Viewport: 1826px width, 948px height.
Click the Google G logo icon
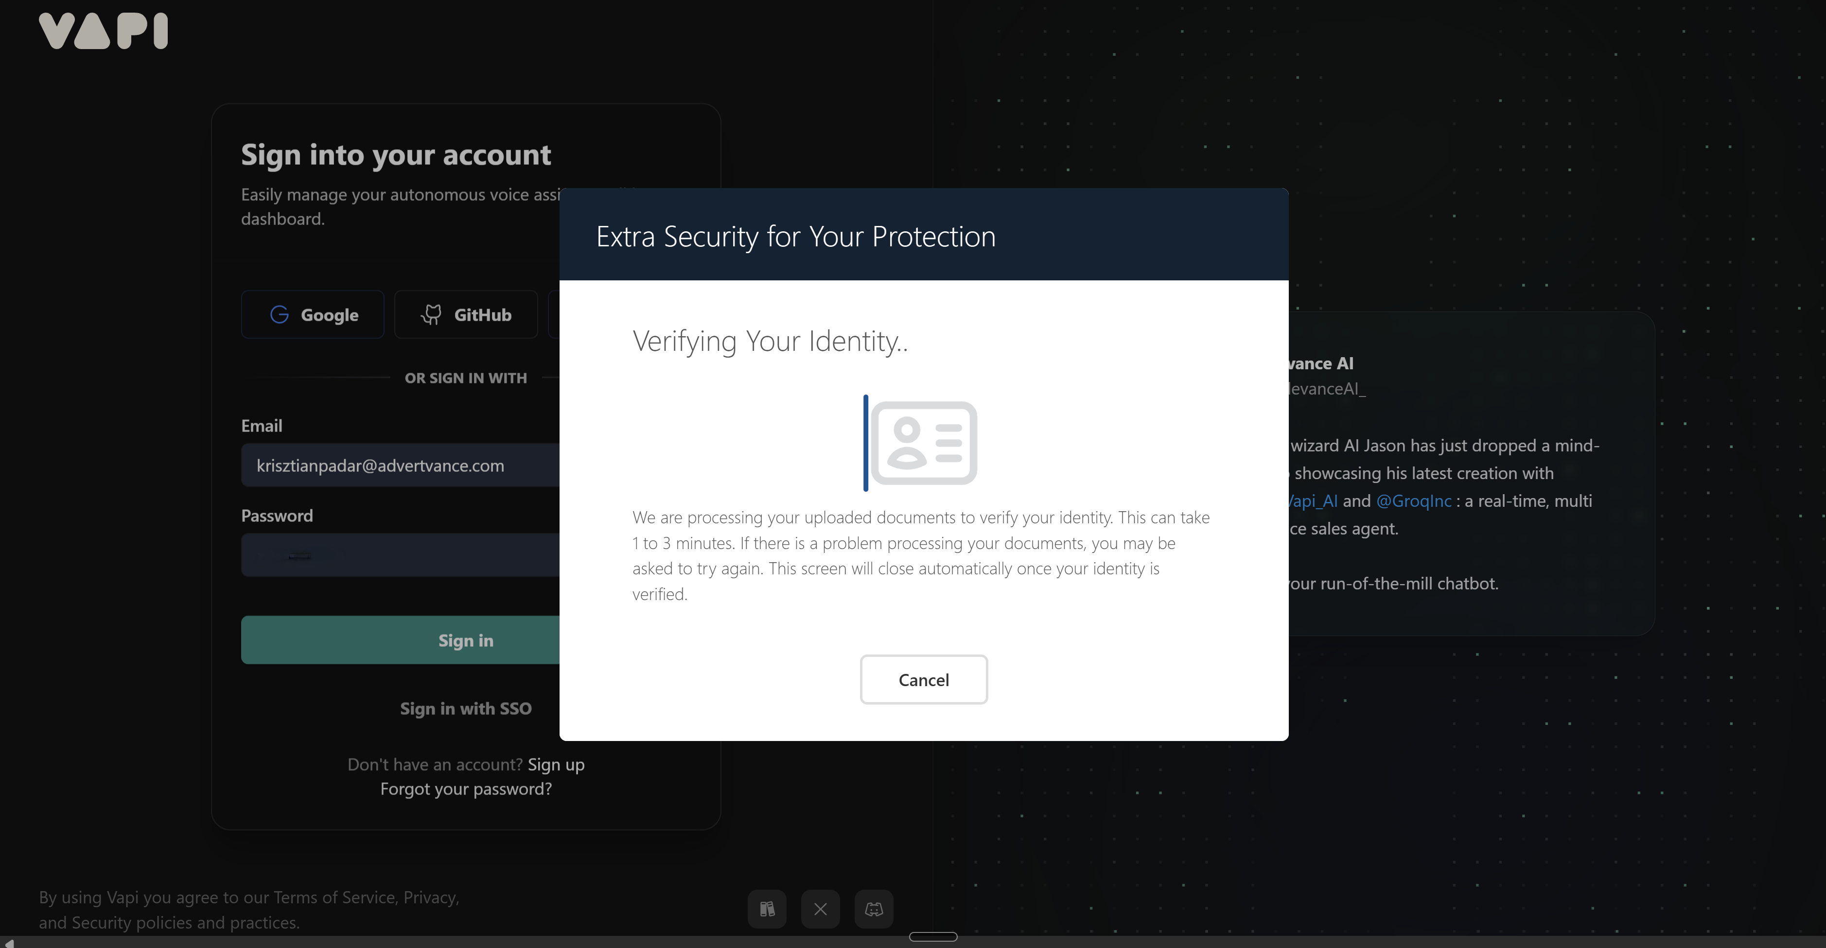279,314
